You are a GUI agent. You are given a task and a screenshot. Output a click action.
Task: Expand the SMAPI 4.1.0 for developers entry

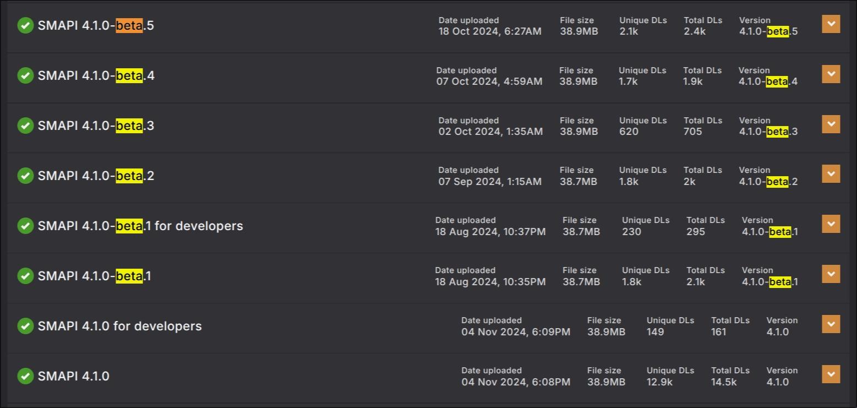click(x=831, y=324)
